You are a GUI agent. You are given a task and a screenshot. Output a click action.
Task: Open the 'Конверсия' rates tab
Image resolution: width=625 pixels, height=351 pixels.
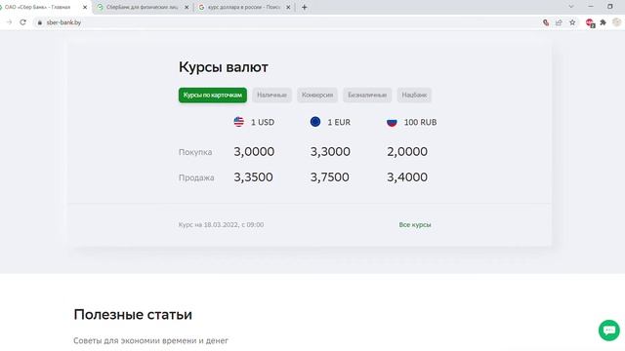tap(317, 96)
